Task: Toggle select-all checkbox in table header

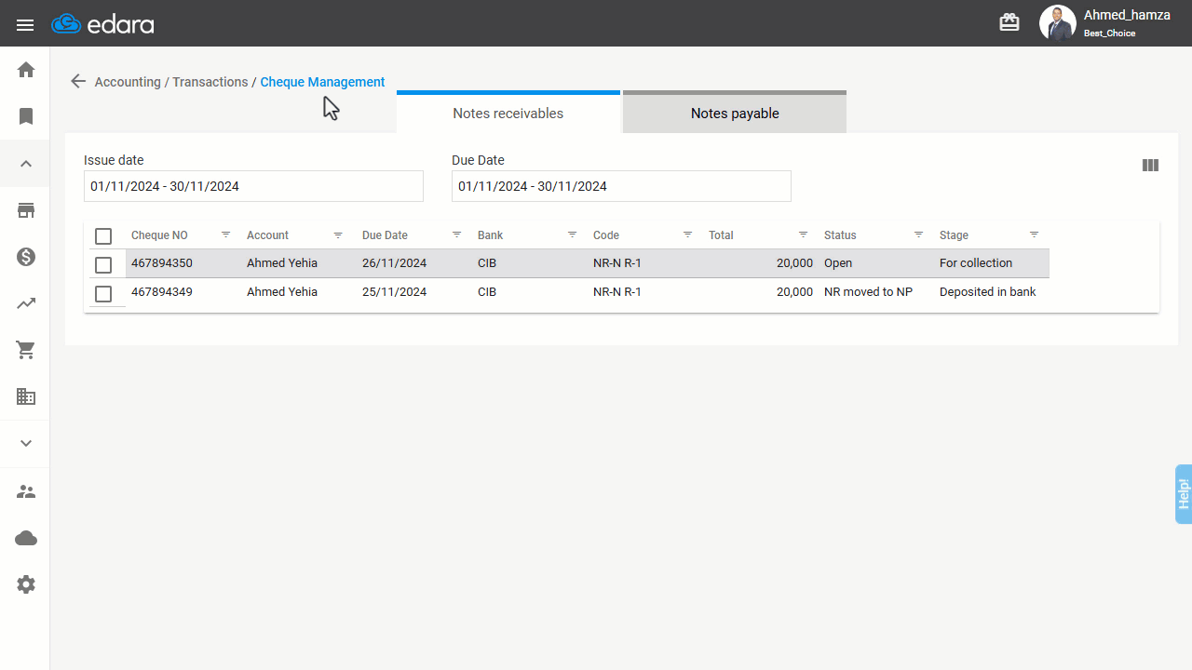Action: point(103,236)
